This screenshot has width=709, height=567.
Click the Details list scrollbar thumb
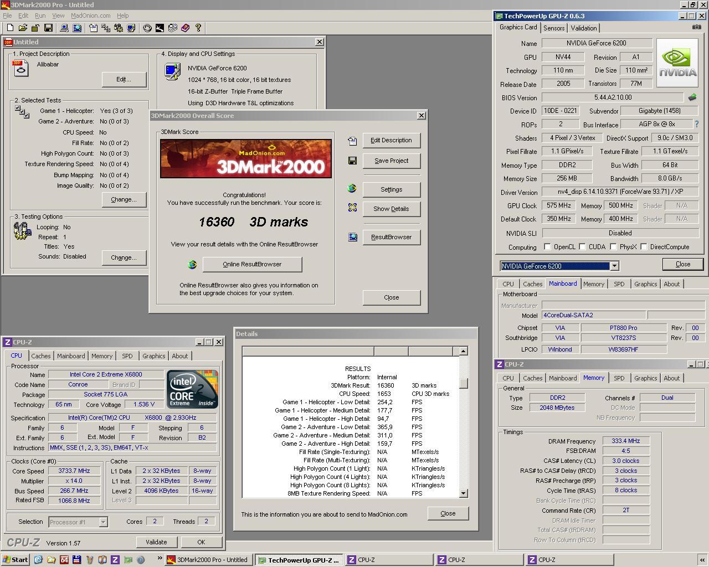tap(463, 383)
